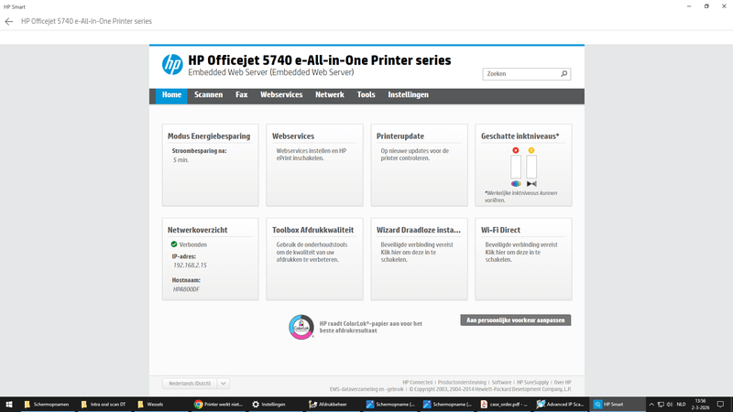Open the Scannen tab
Image resolution: width=733 pixels, height=412 pixels.
tap(209, 95)
